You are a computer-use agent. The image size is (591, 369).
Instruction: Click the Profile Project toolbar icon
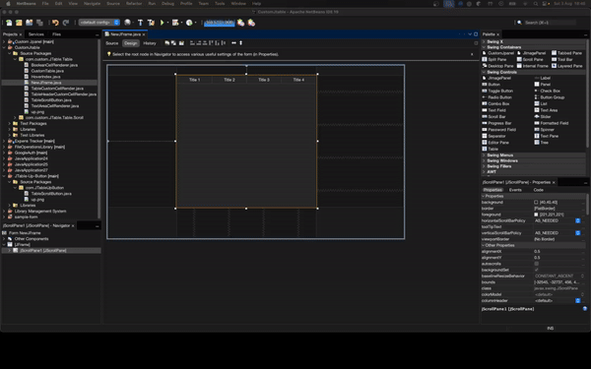[189, 23]
